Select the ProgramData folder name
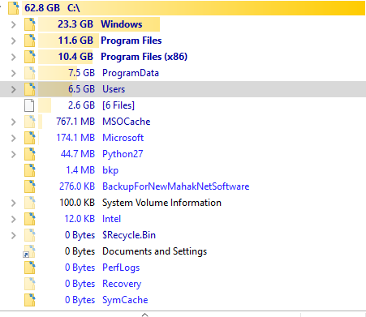This screenshot has height=317, width=366. (131, 73)
